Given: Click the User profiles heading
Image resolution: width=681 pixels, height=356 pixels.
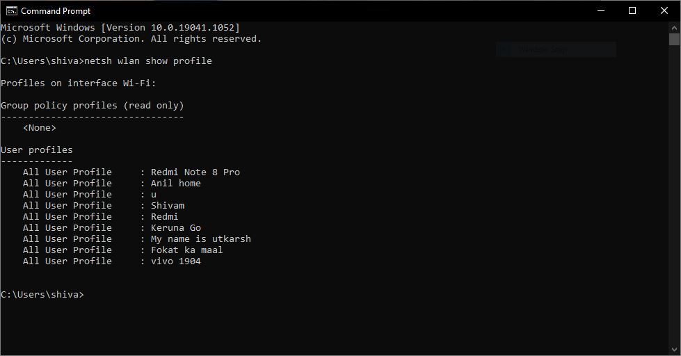Looking at the screenshot, I should coord(37,150).
